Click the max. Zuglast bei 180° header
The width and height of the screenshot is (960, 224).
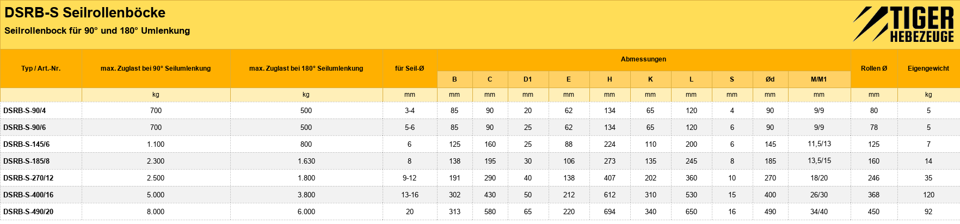click(306, 69)
